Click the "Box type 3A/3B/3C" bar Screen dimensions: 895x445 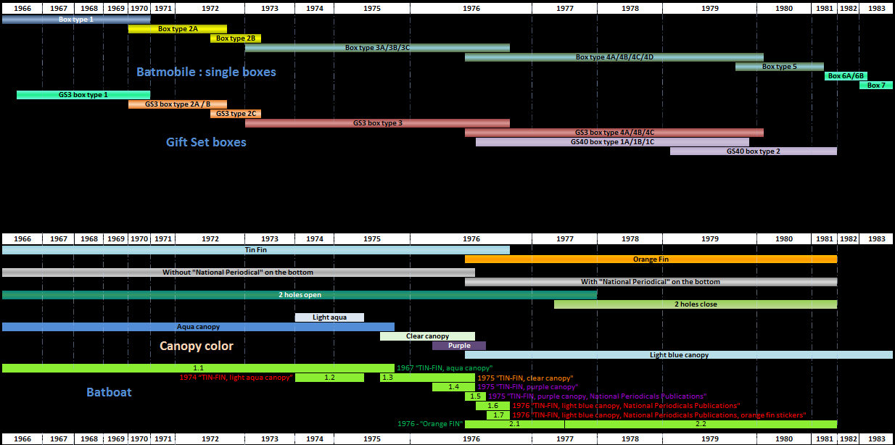pyautogui.click(x=377, y=48)
